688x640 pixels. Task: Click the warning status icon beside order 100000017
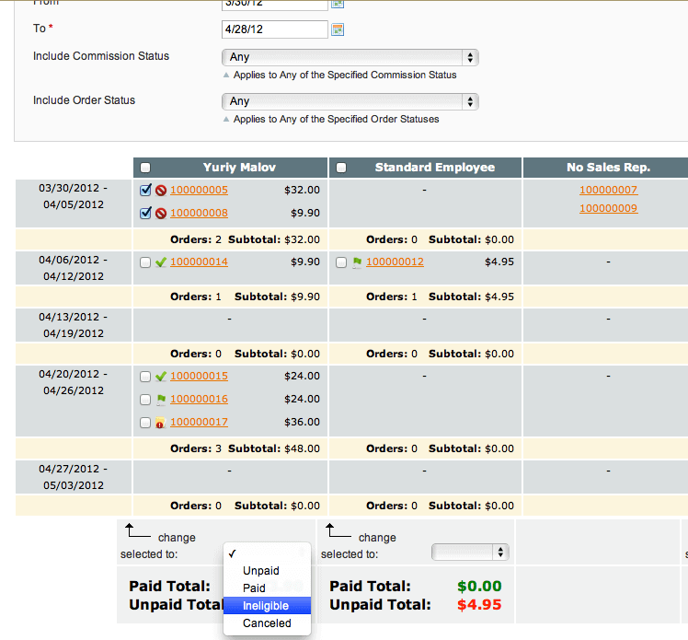coord(161,423)
